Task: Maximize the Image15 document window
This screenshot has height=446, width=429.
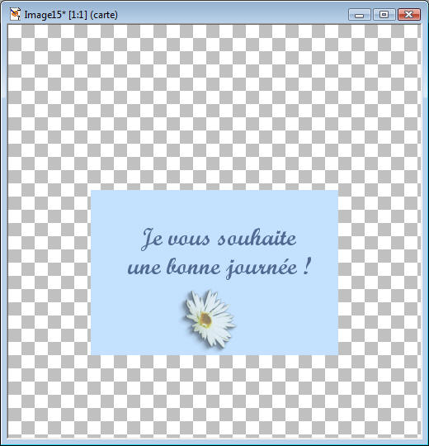Action: [x=384, y=15]
